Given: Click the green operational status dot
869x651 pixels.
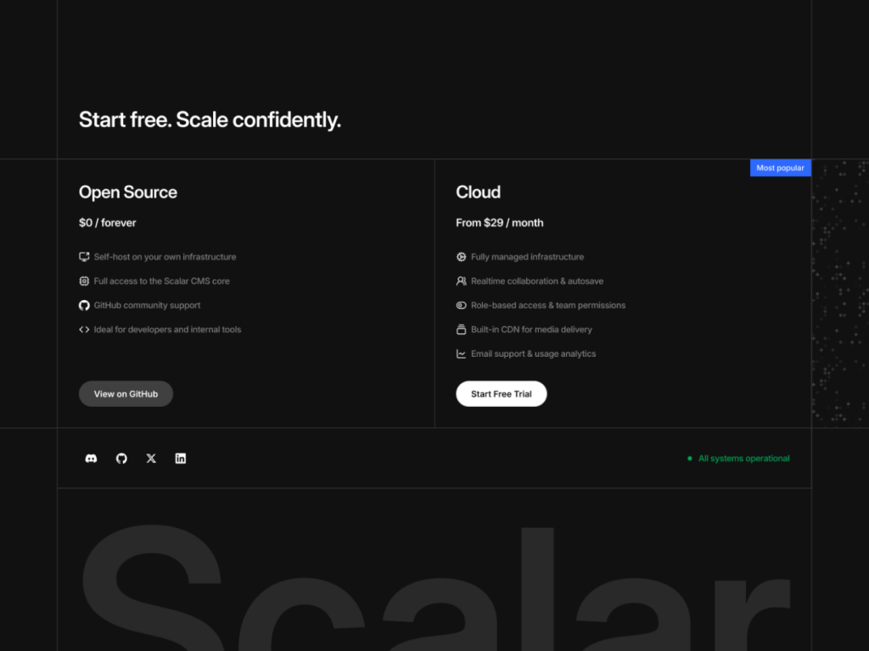Looking at the screenshot, I should point(689,458).
